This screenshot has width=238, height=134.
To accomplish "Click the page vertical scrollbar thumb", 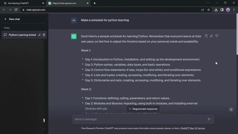I will click(237, 34).
